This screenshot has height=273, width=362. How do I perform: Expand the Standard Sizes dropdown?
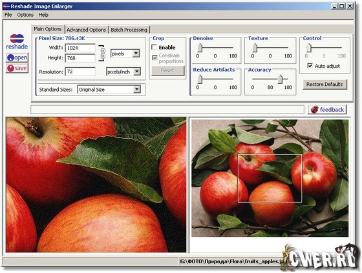[x=137, y=89]
